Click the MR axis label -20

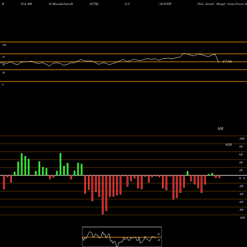pos(241,186)
